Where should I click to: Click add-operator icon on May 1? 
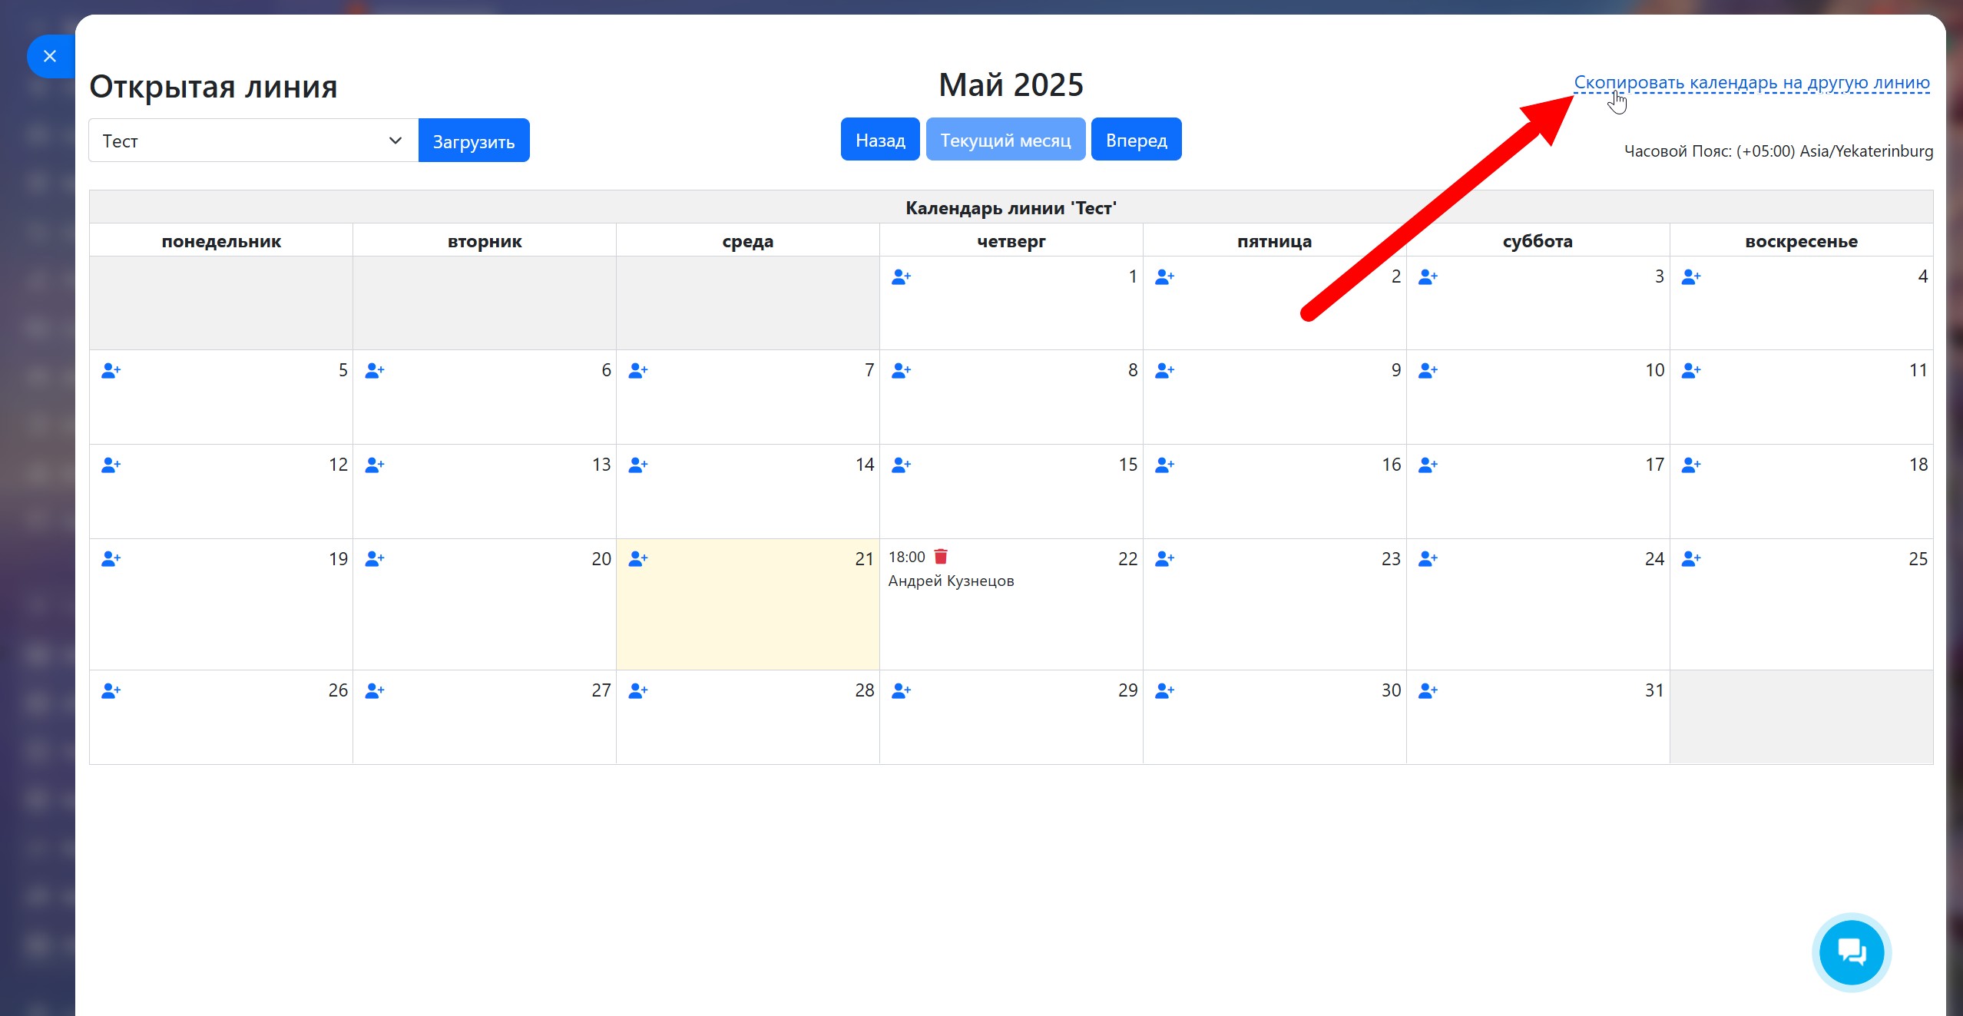[901, 277]
